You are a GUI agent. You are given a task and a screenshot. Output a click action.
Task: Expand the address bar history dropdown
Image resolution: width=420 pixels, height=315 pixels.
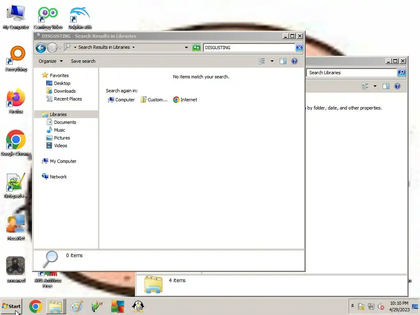(x=186, y=48)
